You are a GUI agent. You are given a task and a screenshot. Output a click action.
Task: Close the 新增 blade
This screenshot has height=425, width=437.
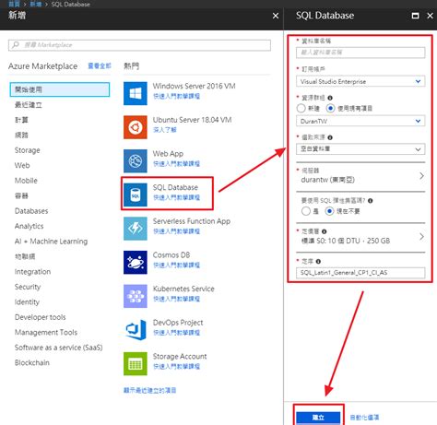[x=276, y=16]
